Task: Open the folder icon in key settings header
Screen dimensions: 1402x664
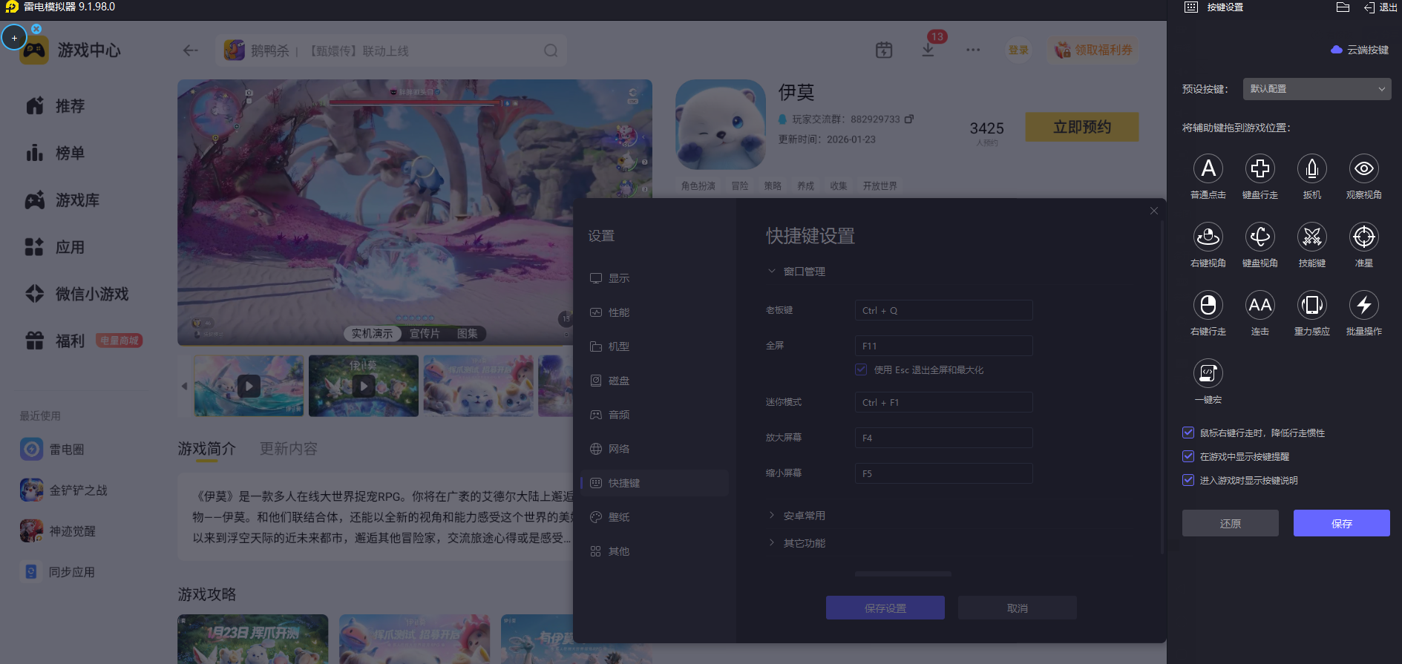Action: point(1343,7)
